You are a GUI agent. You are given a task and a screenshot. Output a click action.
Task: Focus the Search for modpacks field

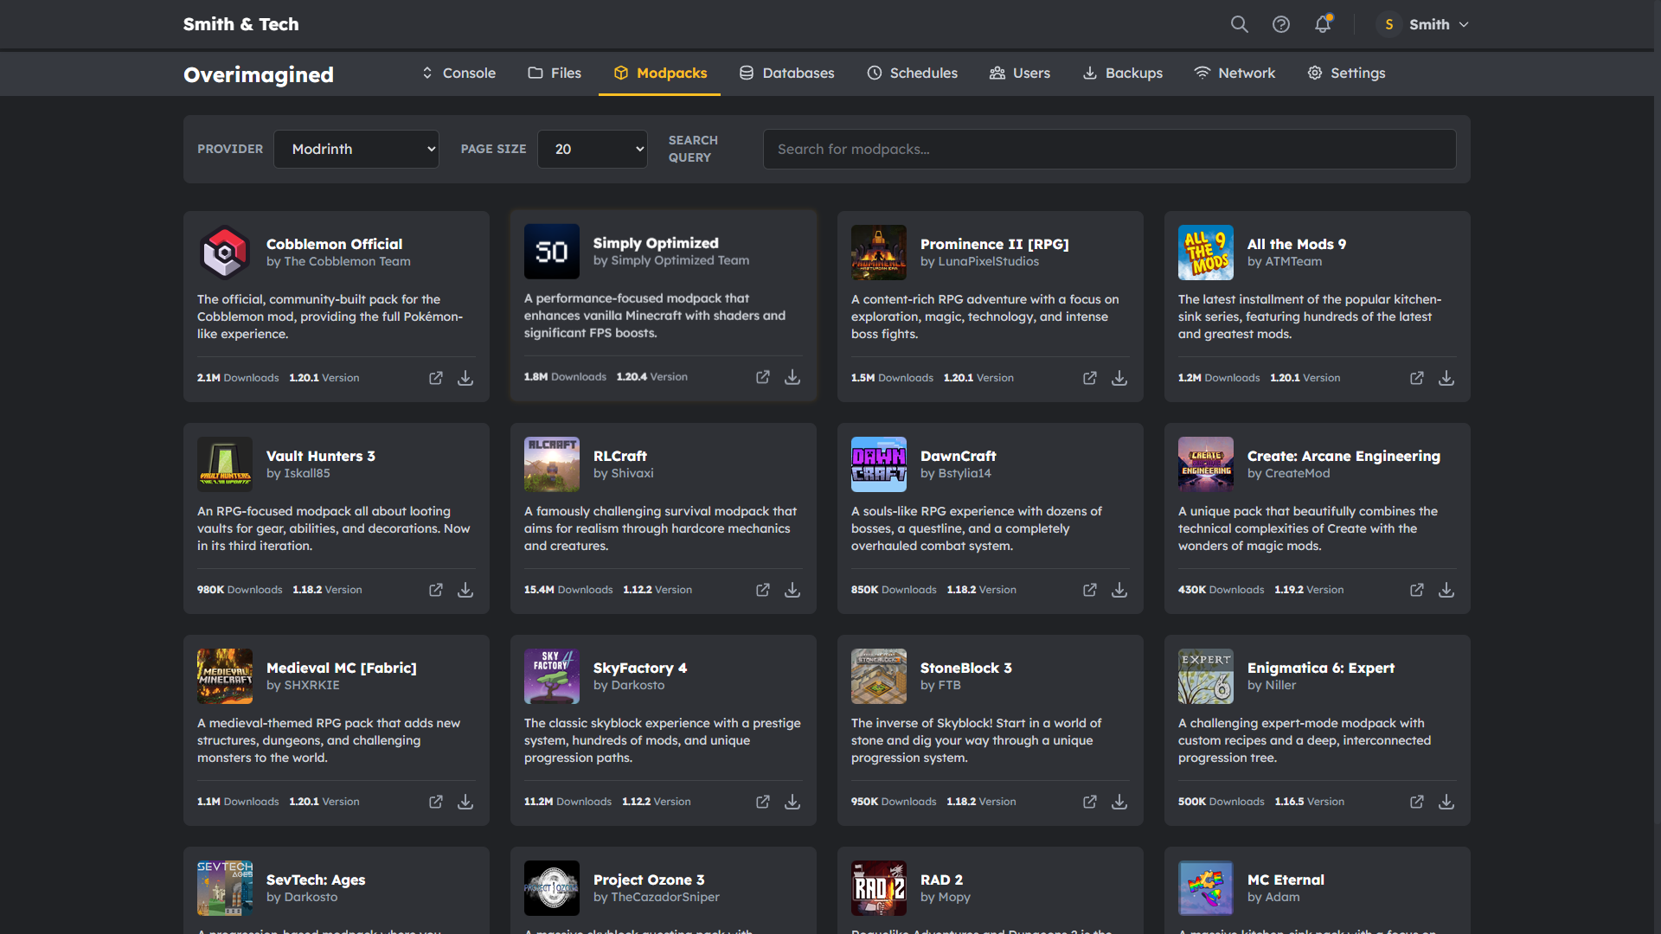[x=1109, y=149]
